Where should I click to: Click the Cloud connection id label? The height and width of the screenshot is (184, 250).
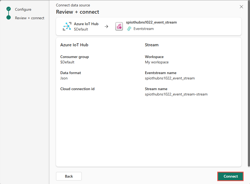click(x=77, y=89)
